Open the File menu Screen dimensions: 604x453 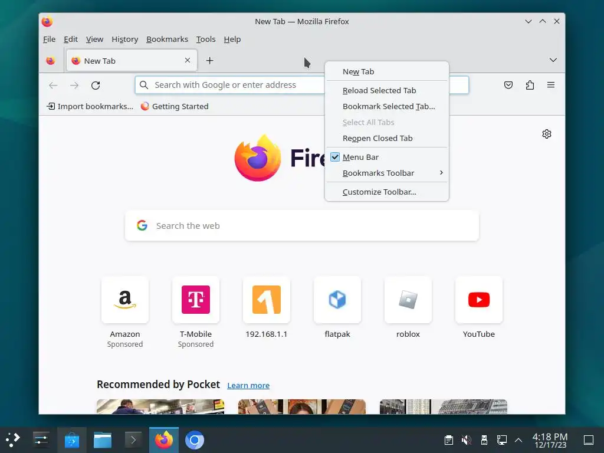pos(49,40)
